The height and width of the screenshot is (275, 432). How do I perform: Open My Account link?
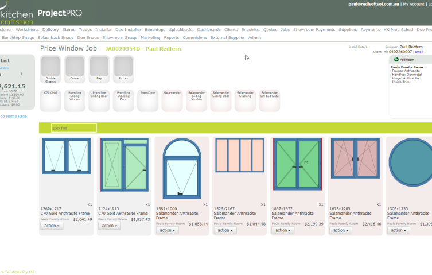click(414, 4)
